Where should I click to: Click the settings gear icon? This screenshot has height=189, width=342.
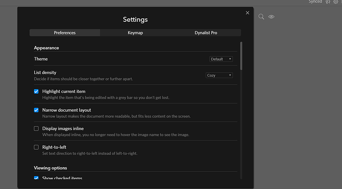click(336, 2)
